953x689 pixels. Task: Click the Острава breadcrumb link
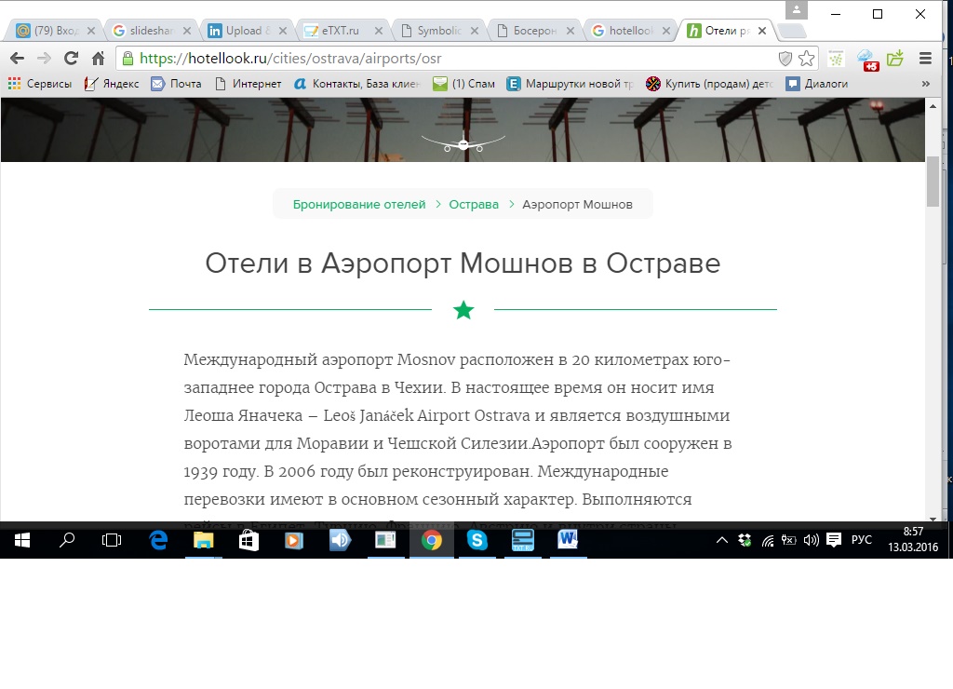474,204
